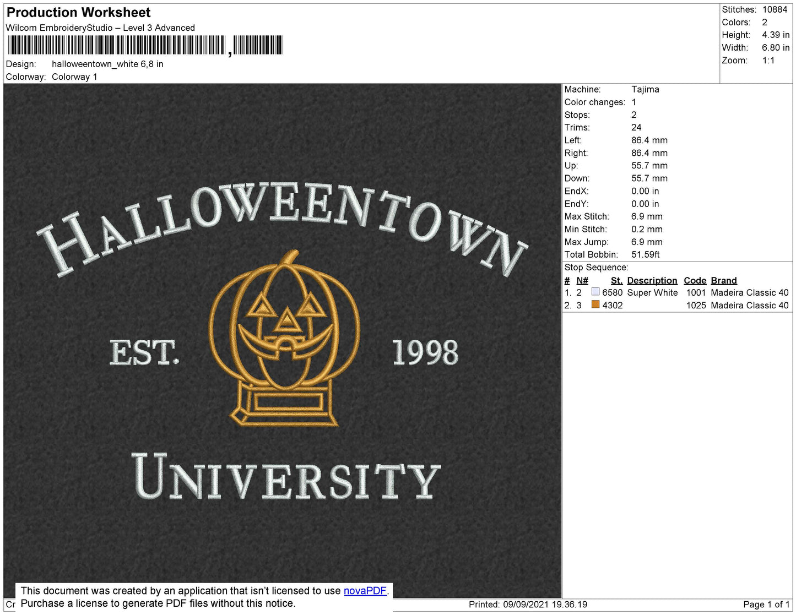This screenshot has width=796, height=615.
Task: Click the Trims value '24'
Action: pos(636,127)
